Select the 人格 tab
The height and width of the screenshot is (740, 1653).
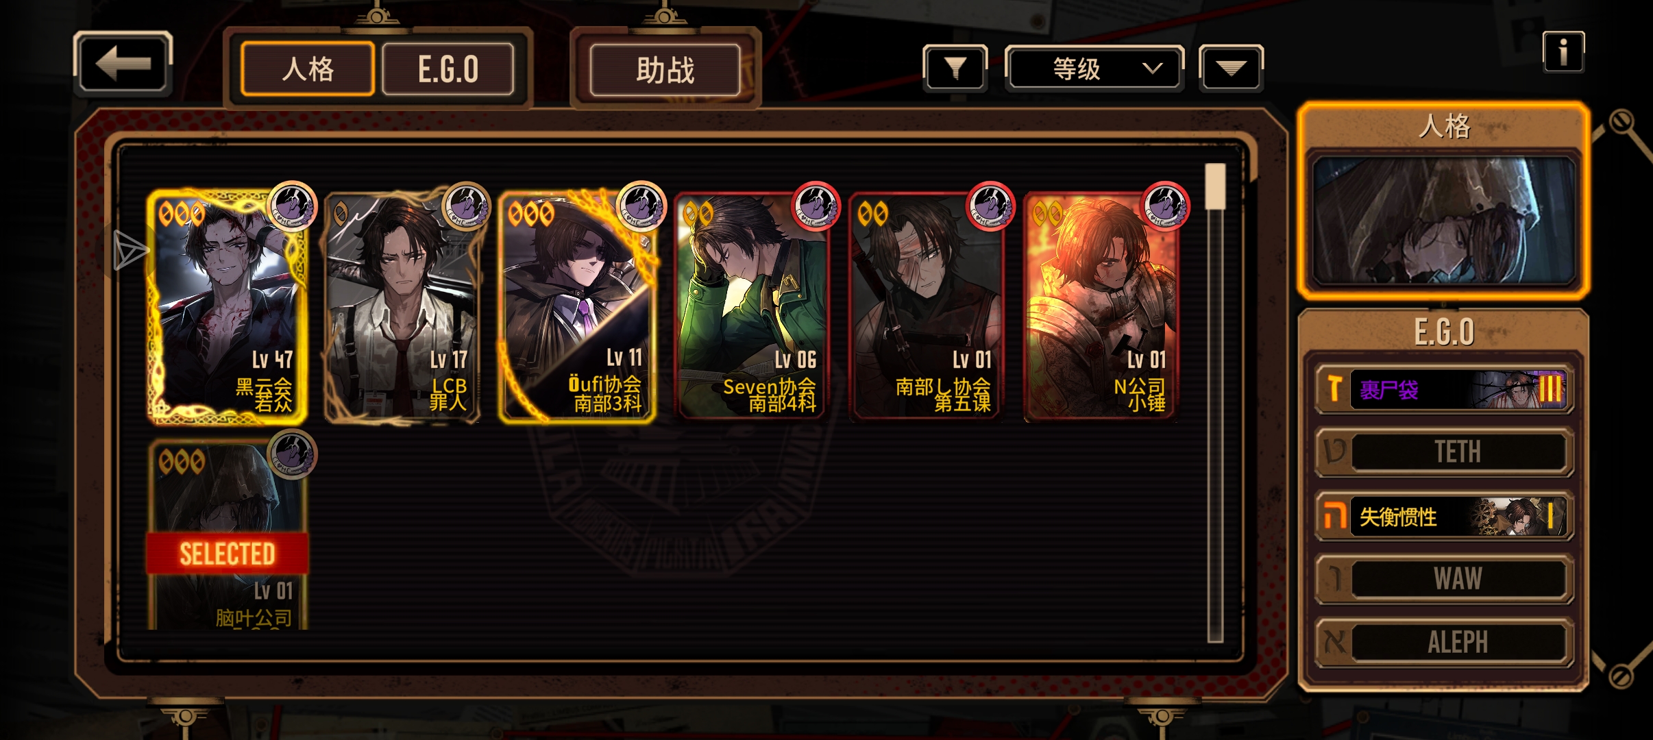tap(308, 69)
